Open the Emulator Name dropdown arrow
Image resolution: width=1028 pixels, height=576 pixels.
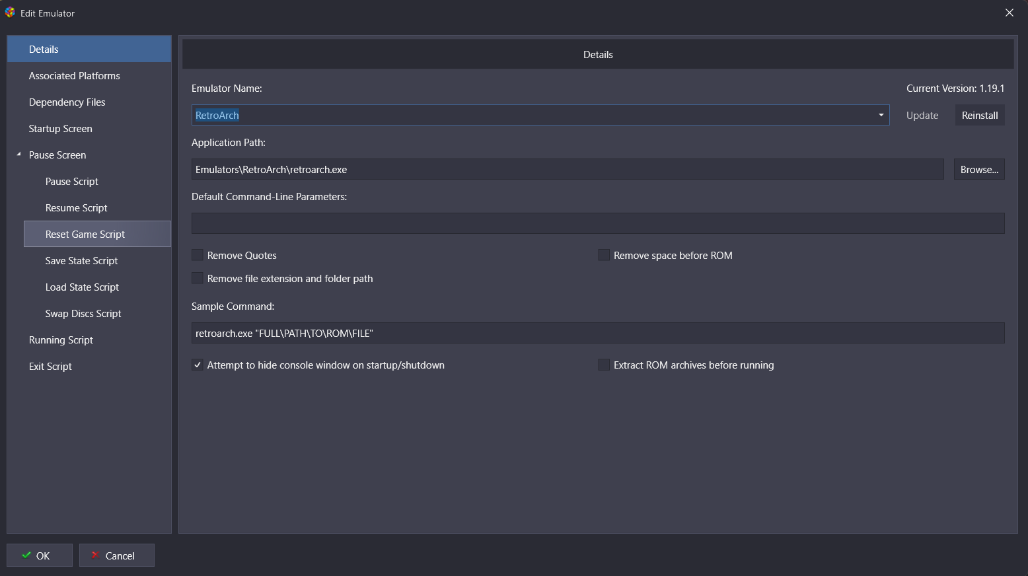click(881, 115)
